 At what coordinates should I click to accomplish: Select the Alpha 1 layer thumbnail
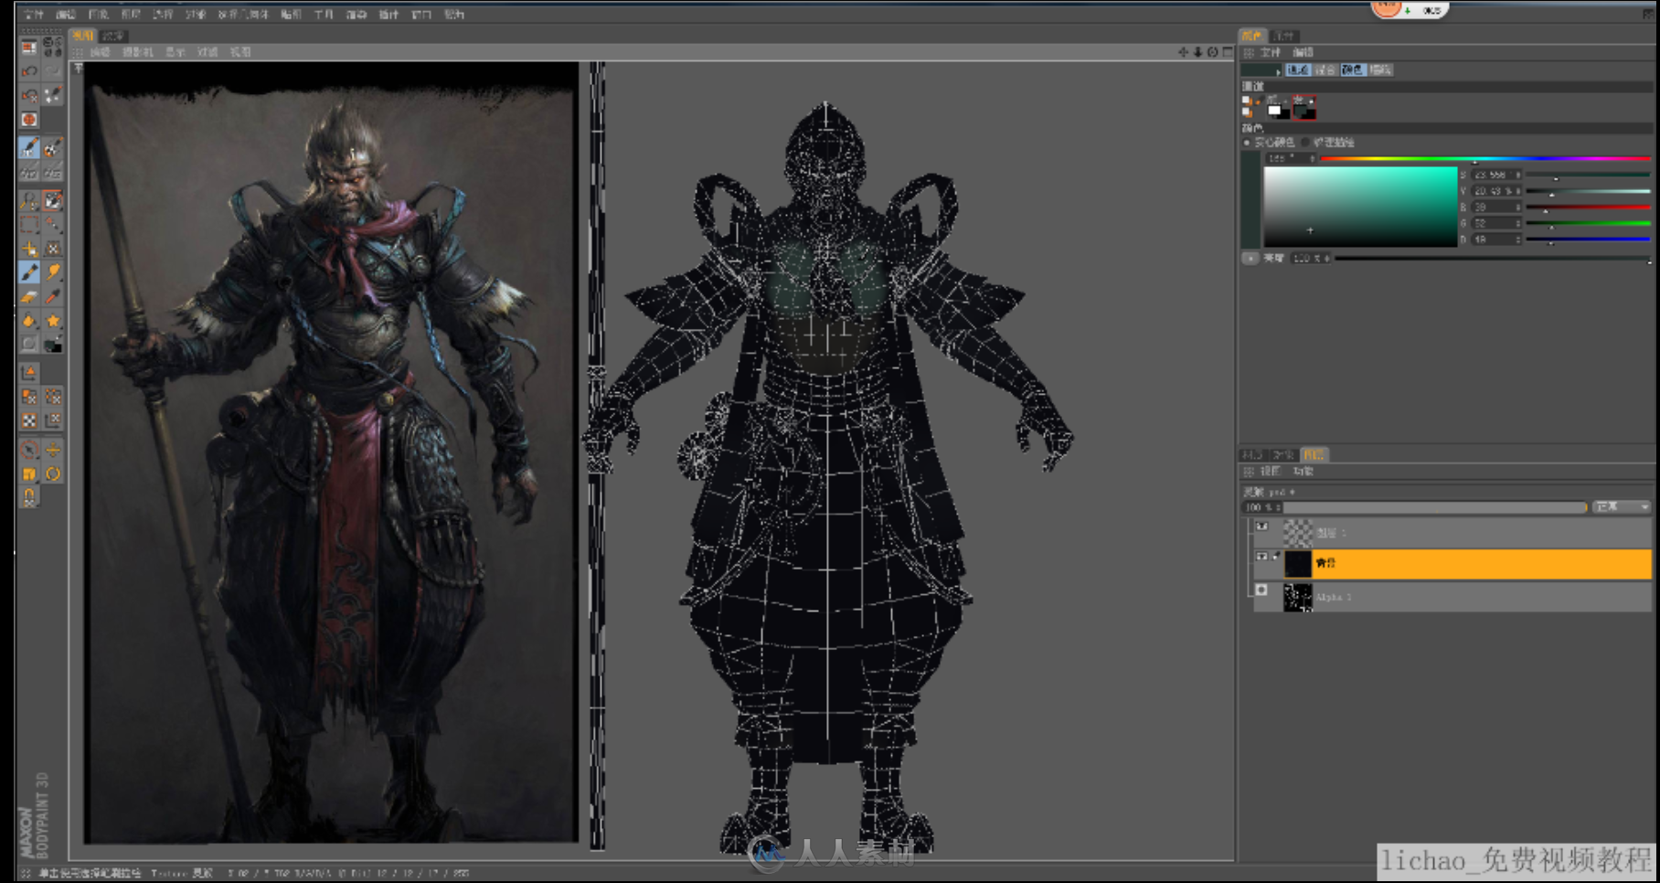coord(1298,597)
